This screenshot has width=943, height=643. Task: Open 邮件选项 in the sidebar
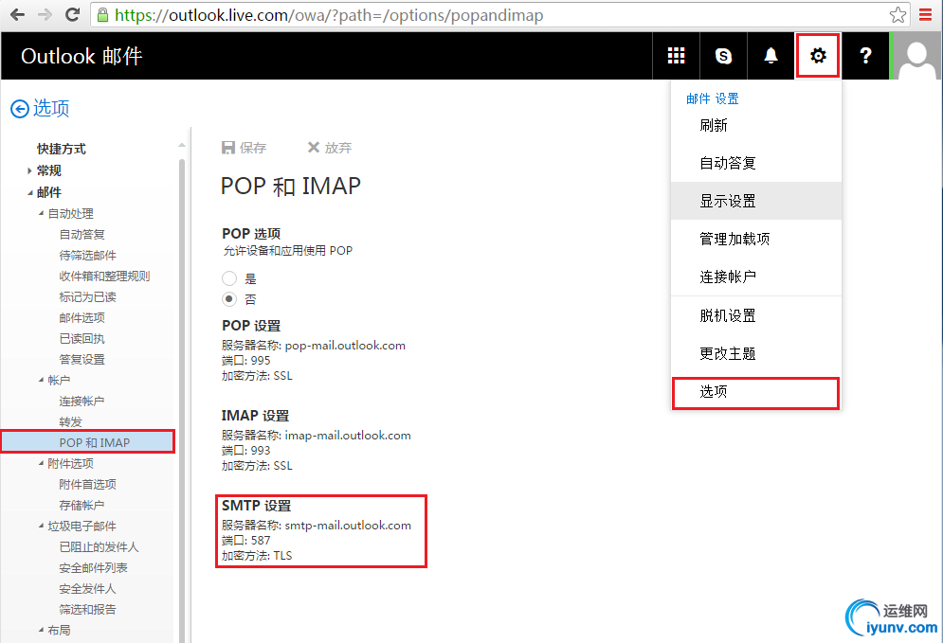(x=82, y=317)
